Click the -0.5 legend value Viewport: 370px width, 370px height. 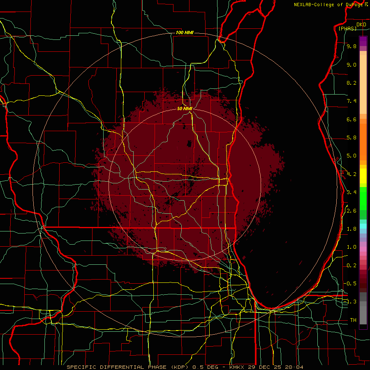350,283
